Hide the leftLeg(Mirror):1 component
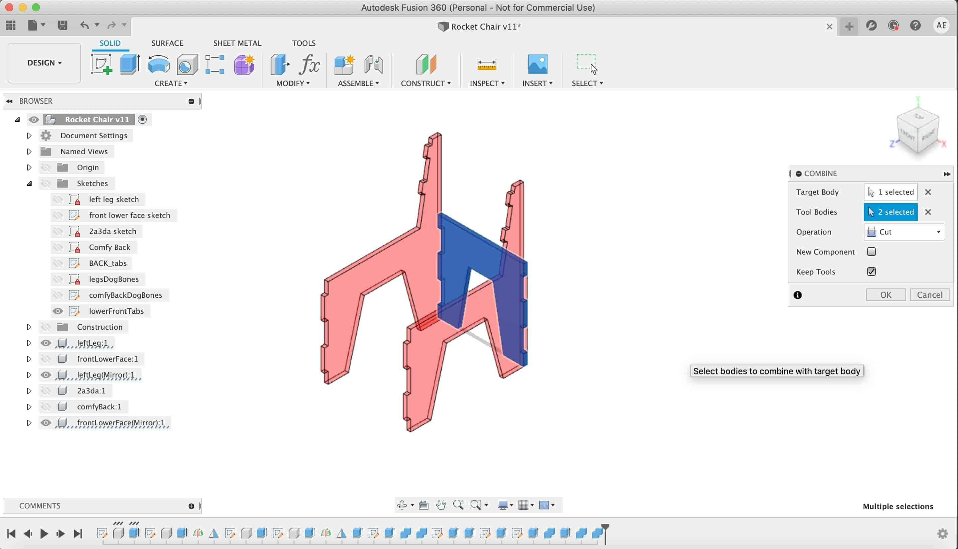 click(46, 375)
